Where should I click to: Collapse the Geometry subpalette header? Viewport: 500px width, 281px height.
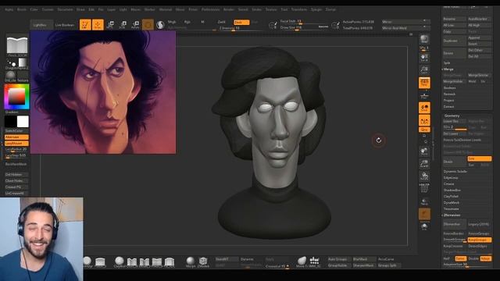[x=452, y=116]
